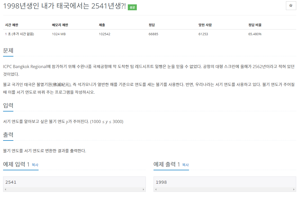Click the submission count 102542
The width and height of the screenshot is (306, 197).
coord(104,34)
